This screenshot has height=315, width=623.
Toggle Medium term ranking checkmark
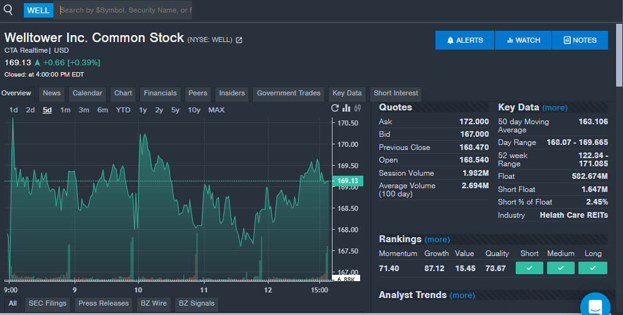(x=561, y=268)
